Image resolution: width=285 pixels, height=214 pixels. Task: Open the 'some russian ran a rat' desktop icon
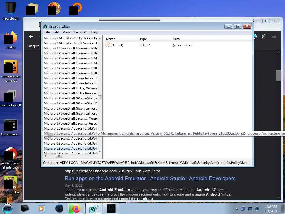11,71
